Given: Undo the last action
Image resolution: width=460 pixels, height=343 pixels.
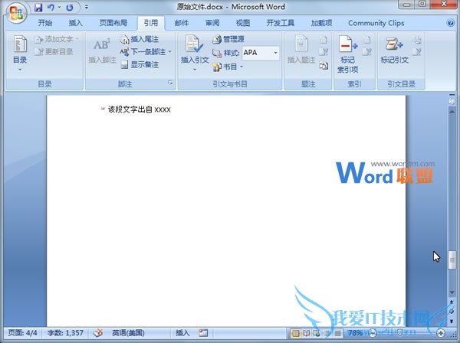Looking at the screenshot, I should pyautogui.click(x=51, y=8).
